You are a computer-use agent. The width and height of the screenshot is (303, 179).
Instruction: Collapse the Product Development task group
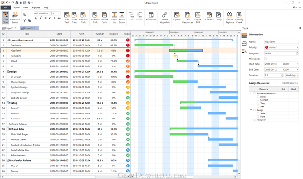(x=8, y=40)
